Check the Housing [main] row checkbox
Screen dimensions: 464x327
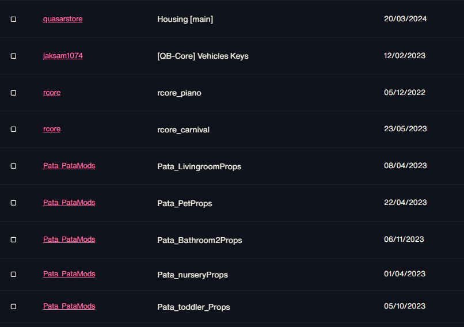pyautogui.click(x=13, y=19)
